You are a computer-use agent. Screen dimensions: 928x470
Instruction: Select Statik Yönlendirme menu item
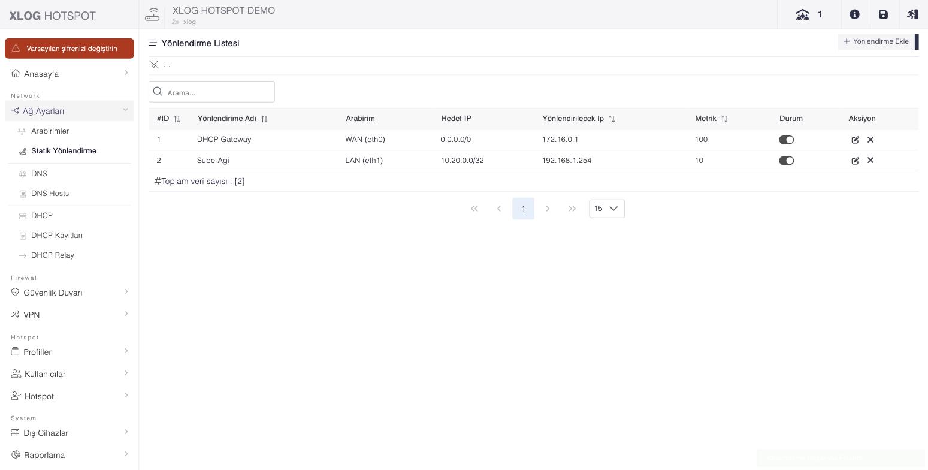(64, 151)
